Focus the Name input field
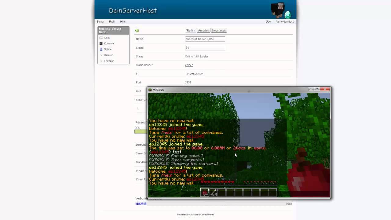 [205, 39]
